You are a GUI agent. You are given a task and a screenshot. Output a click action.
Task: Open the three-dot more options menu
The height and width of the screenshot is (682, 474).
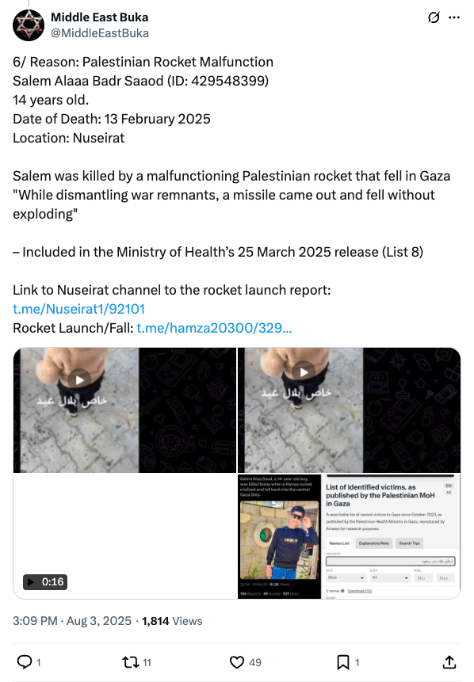(454, 17)
